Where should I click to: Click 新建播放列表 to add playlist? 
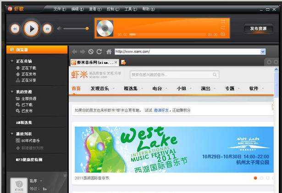click(30, 148)
